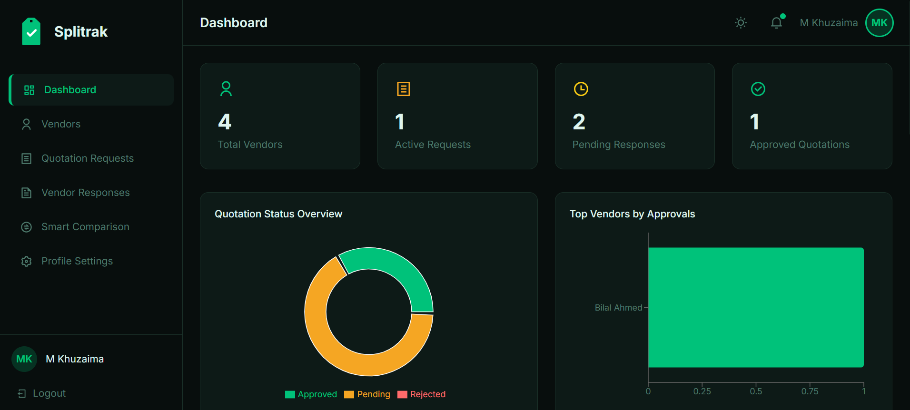The image size is (910, 410).
Task: Click the Logout arrow icon
Action: [22, 393]
